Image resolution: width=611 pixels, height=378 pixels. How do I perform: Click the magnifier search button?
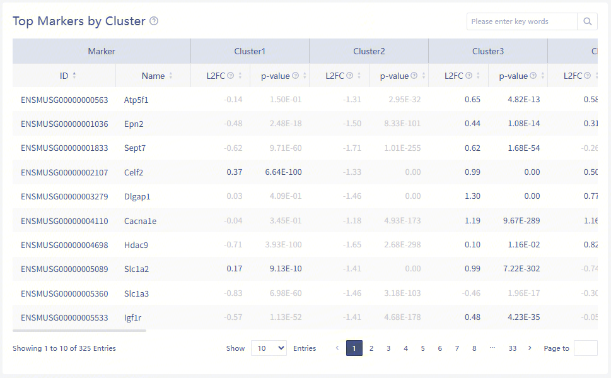[x=587, y=21]
